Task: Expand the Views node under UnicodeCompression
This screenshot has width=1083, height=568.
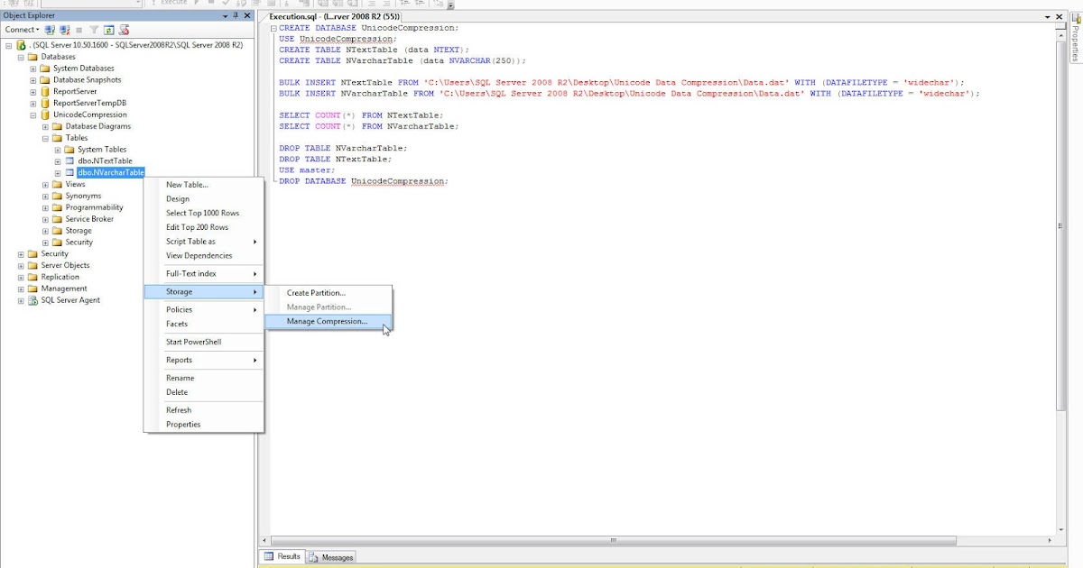Action: [43, 184]
